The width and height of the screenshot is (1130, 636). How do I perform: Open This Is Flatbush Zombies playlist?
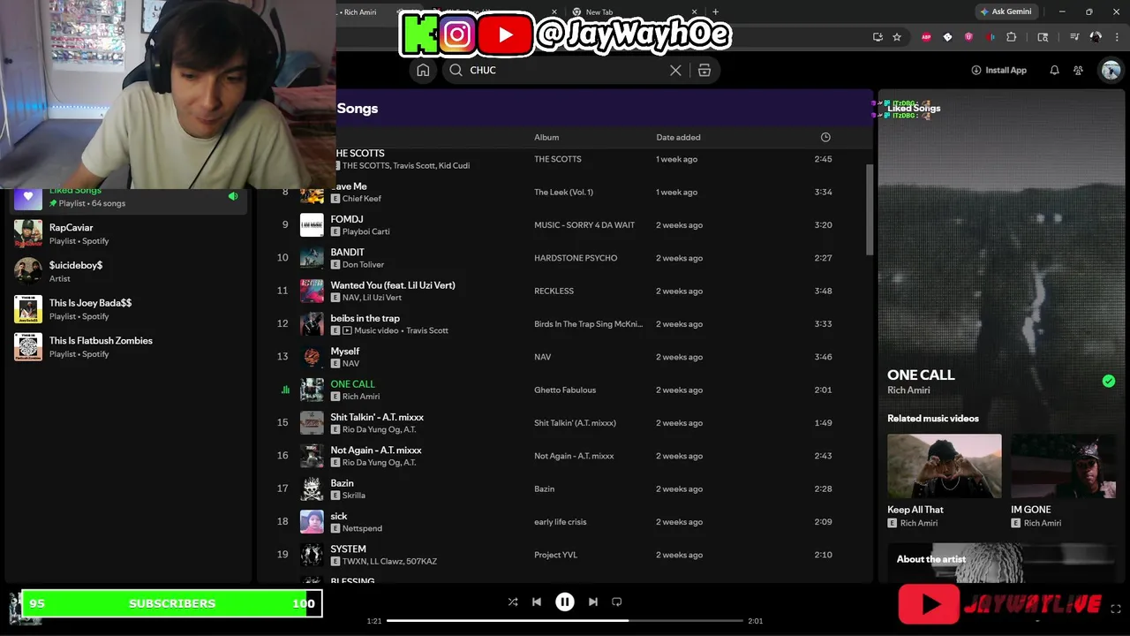128,347
